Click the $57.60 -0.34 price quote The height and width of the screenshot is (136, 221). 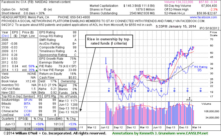[208, 2]
